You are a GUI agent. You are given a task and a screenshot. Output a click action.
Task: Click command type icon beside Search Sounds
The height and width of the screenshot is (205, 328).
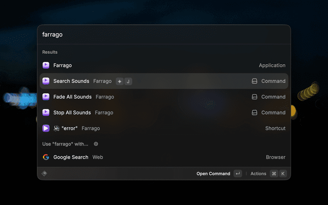(x=254, y=81)
